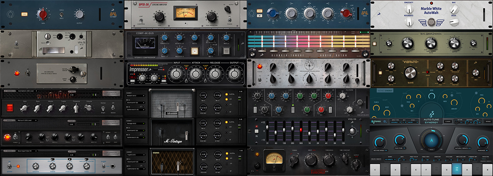Screen dimensions: 493x176
Task: Open the Modern 4x12 cabinet dropdown
Action: point(136,95)
